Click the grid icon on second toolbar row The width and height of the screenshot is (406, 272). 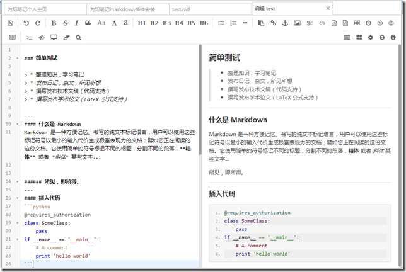(12, 38)
